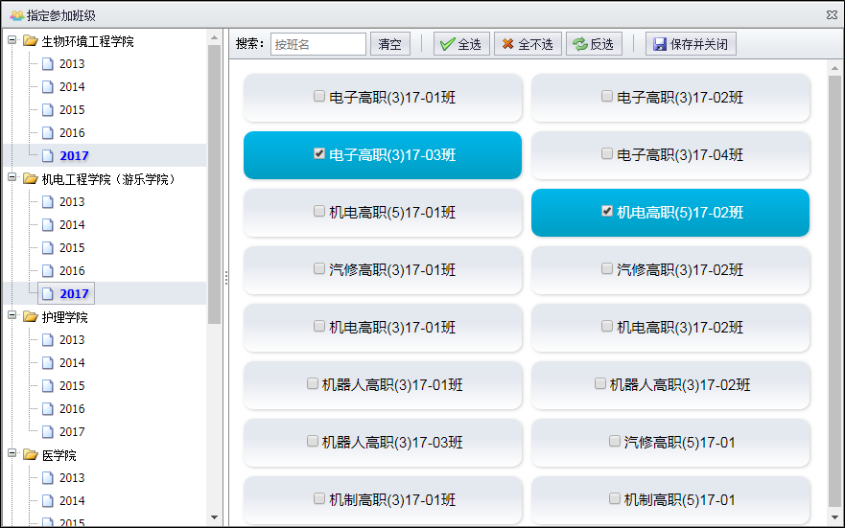Check the 电子高职(3)17-02班 checkbox
The height and width of the screenshot is (528, 845).
pyautogui.click(x=607, y=96)
